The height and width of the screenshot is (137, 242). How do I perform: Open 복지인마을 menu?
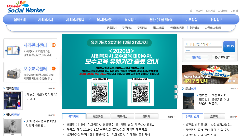(104, 20)
